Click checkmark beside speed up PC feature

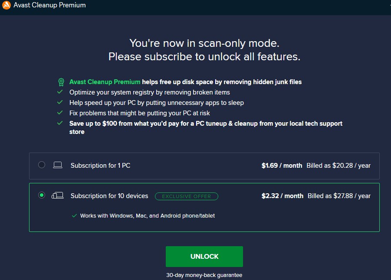(60, 103)
